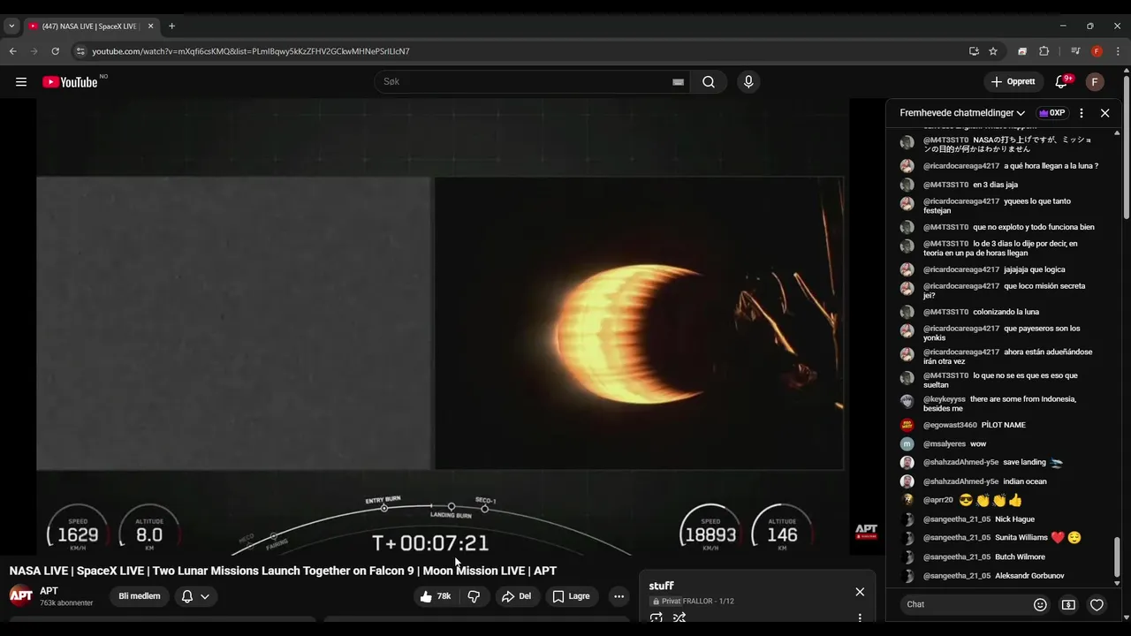The image size is (1131, 636).
Task: Toggle playlist shuffle
Action: 679,617
